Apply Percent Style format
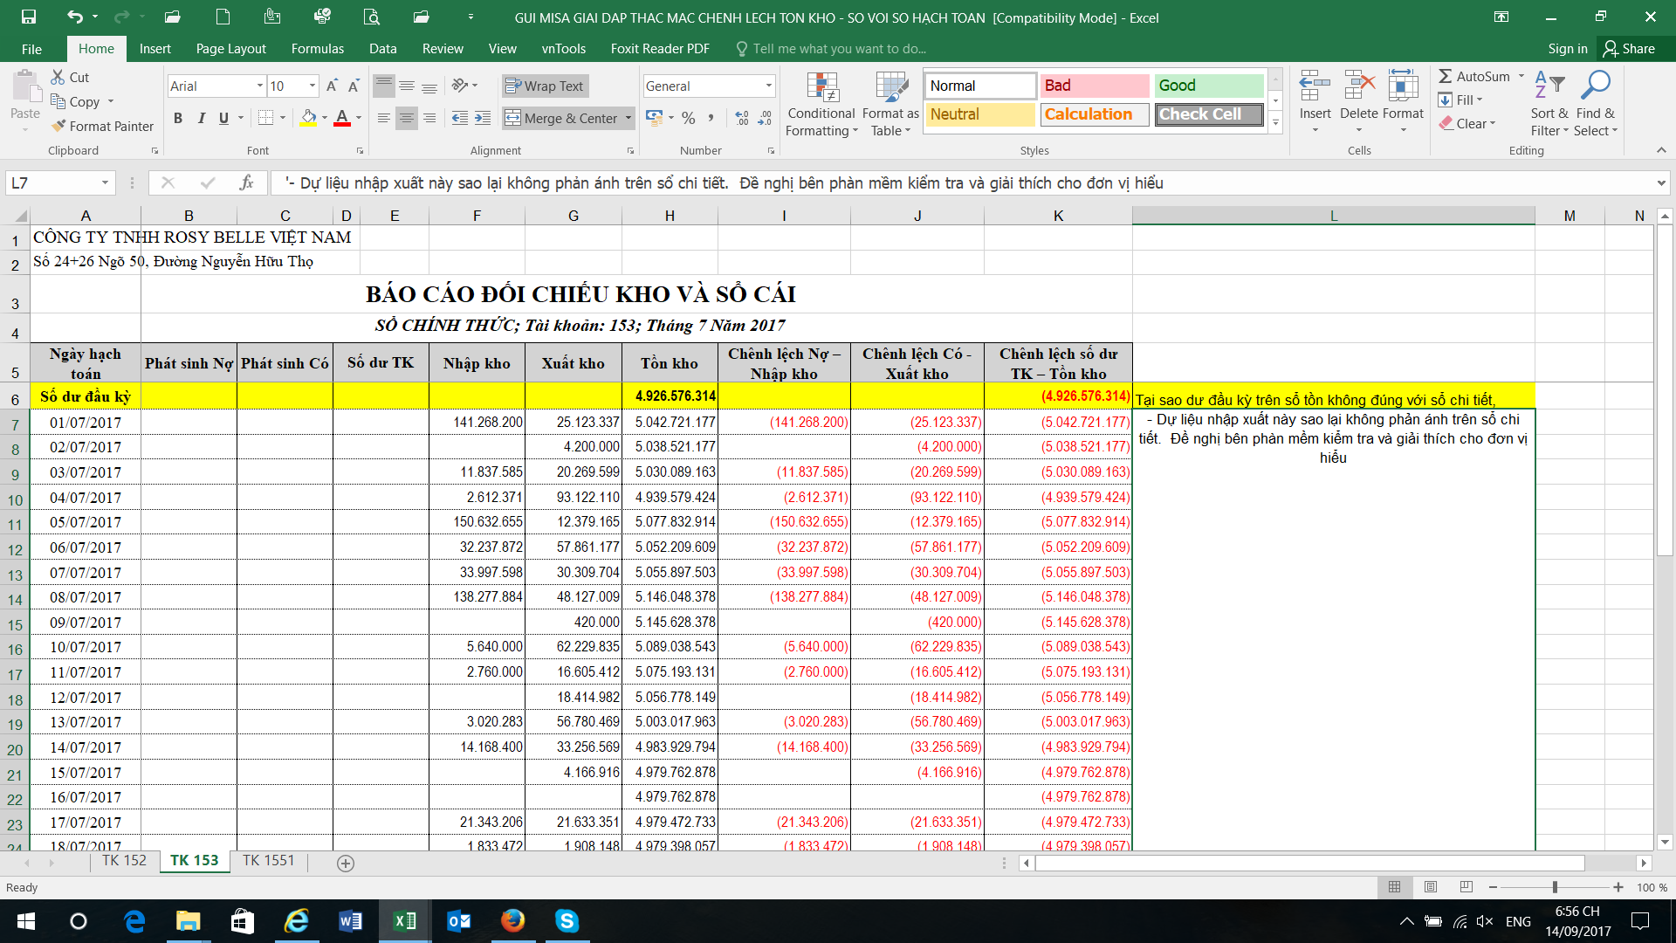 click(689, 118)
